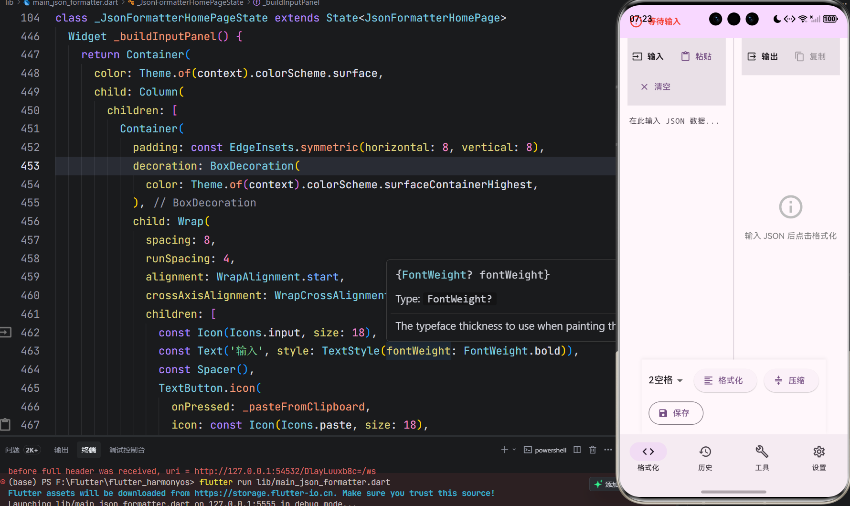Viewport: 850px width, 506px height.
Task: Click line number 446 in the gutter
Action: point(30,36)
